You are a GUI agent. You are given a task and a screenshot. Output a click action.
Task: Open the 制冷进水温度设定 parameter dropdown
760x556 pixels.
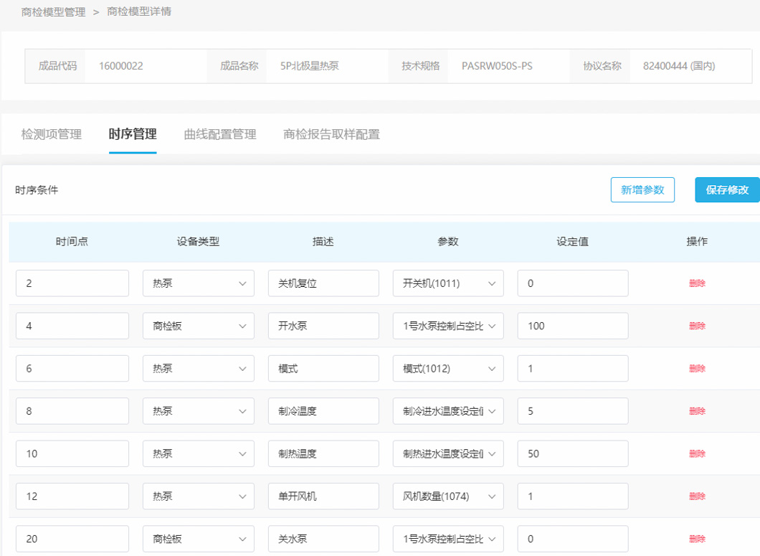(447, 410)
